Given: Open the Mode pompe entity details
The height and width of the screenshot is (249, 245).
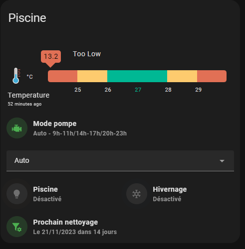Looking at the screenshot, I should click(x=80, y=128).
